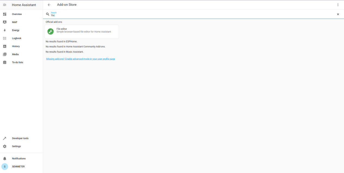This screenshot has height=173, width=344.
Task: Click the MAP sidebar icon
Action: point(5,22)
